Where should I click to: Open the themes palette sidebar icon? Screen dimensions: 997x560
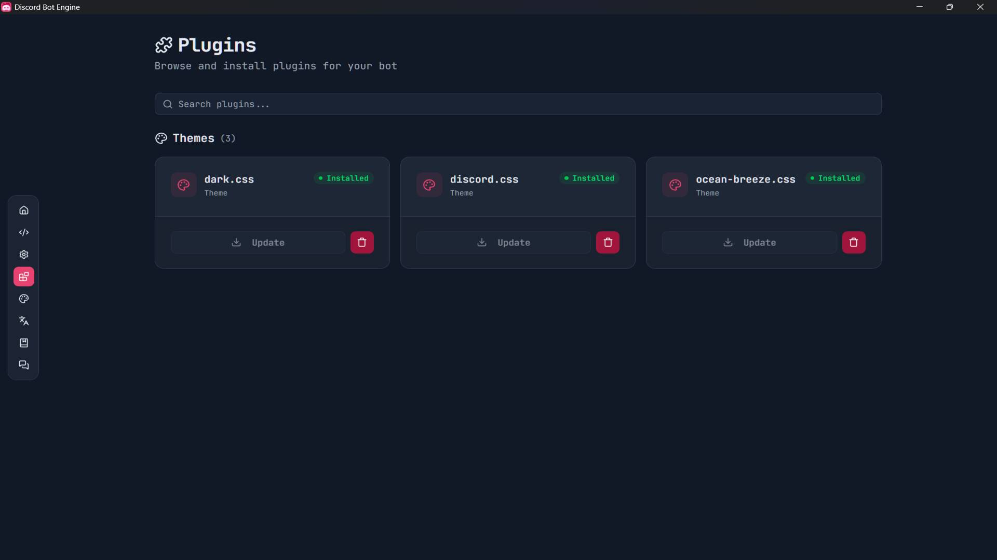click(24, 299)
